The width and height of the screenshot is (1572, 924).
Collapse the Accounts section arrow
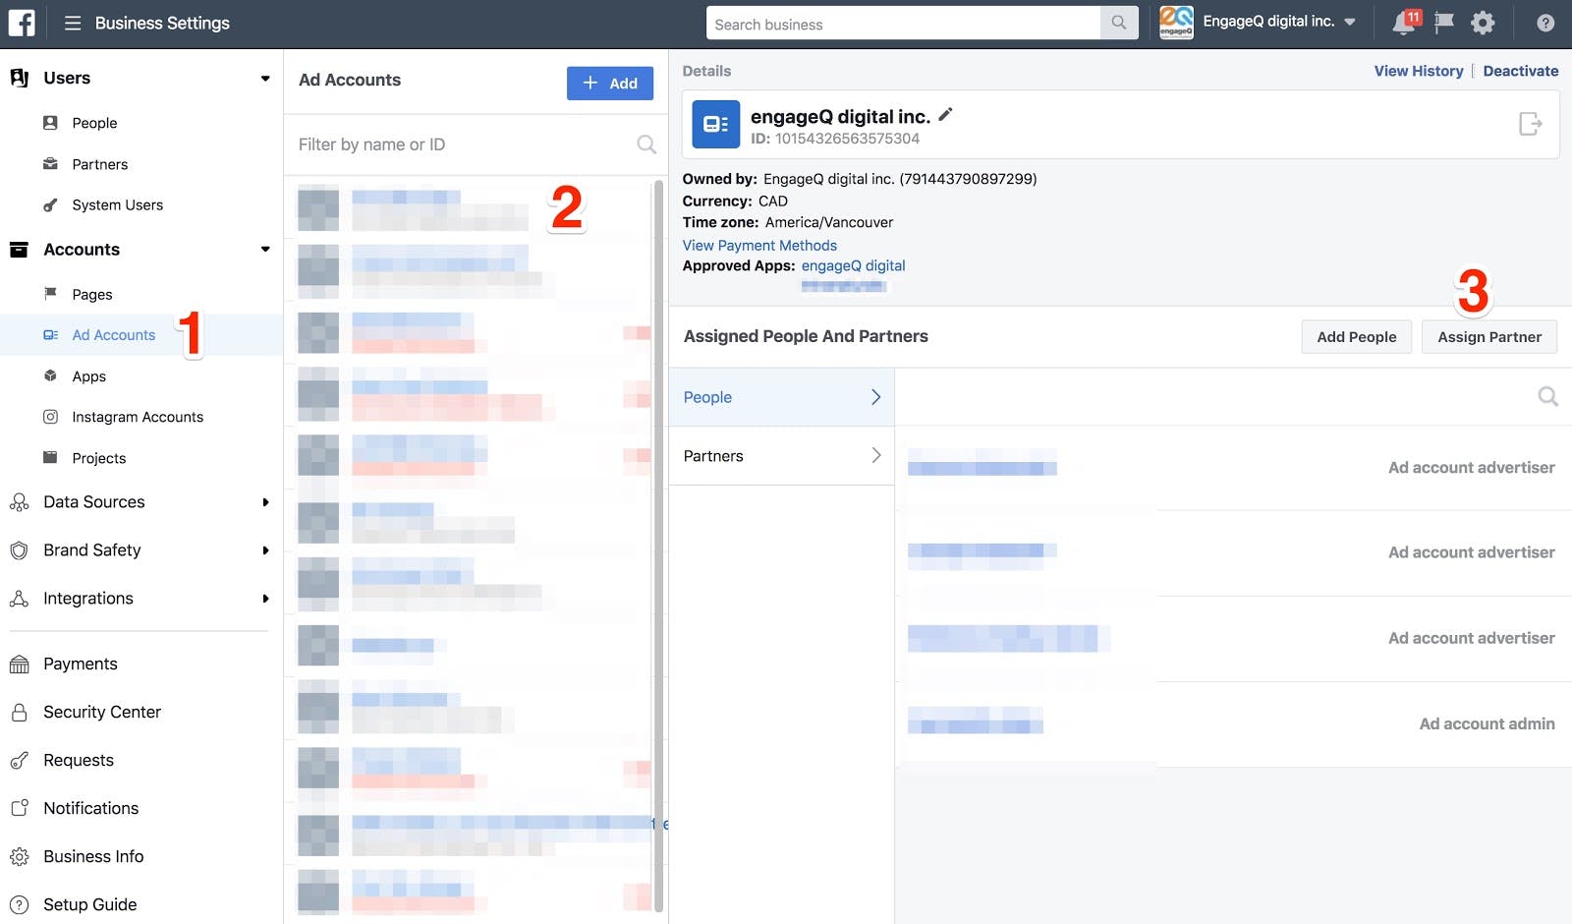point(265,250)
